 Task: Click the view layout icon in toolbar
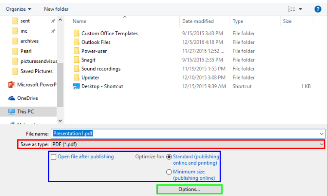(292, 9)
